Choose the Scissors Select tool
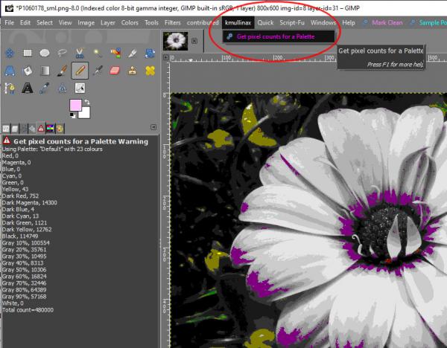The image size is (447, 348). click(x=80, y=53)
